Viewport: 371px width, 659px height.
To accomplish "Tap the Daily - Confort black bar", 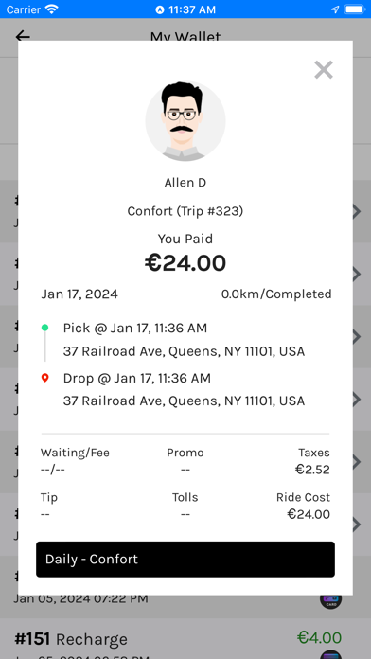I will click(x=185, y=559).
